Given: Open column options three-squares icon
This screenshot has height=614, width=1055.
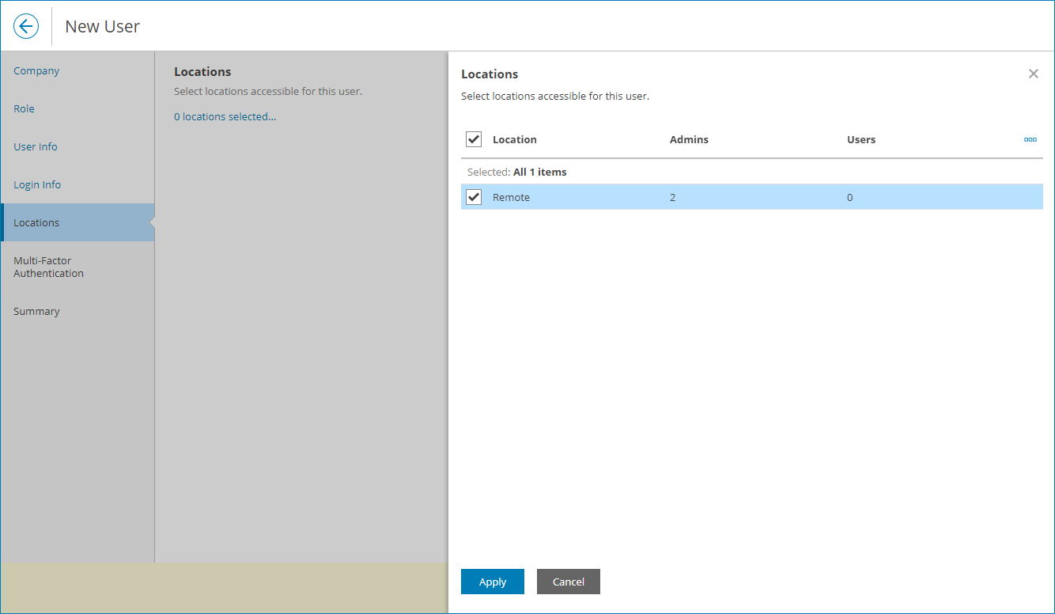Looking at the screenshot, I should point(1030,139).
